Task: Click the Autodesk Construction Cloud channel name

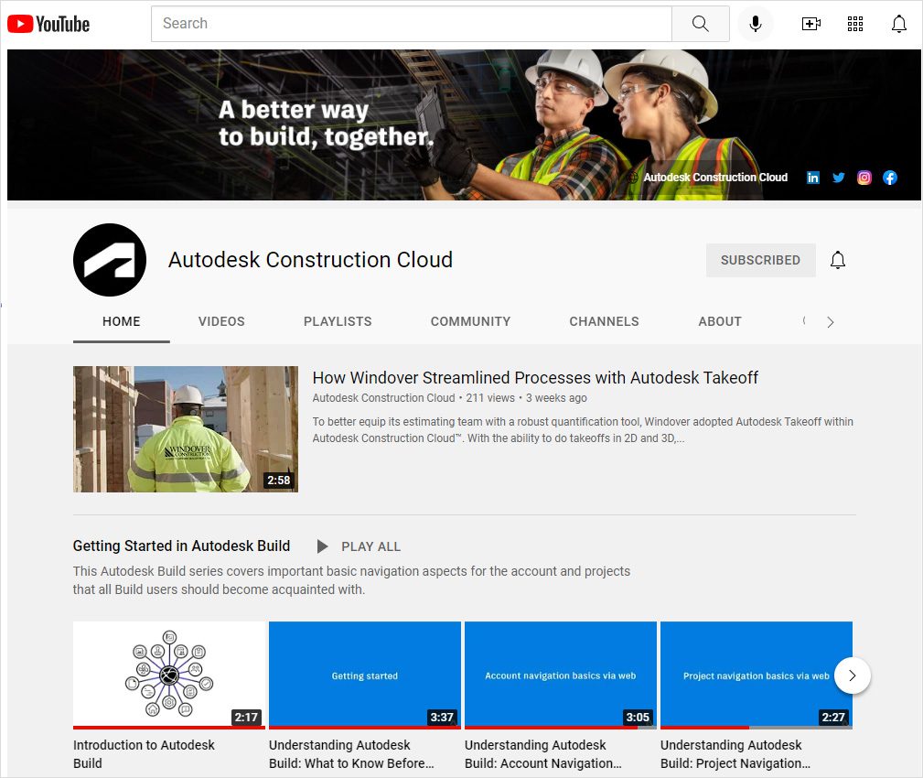Action: pos(310,260)
